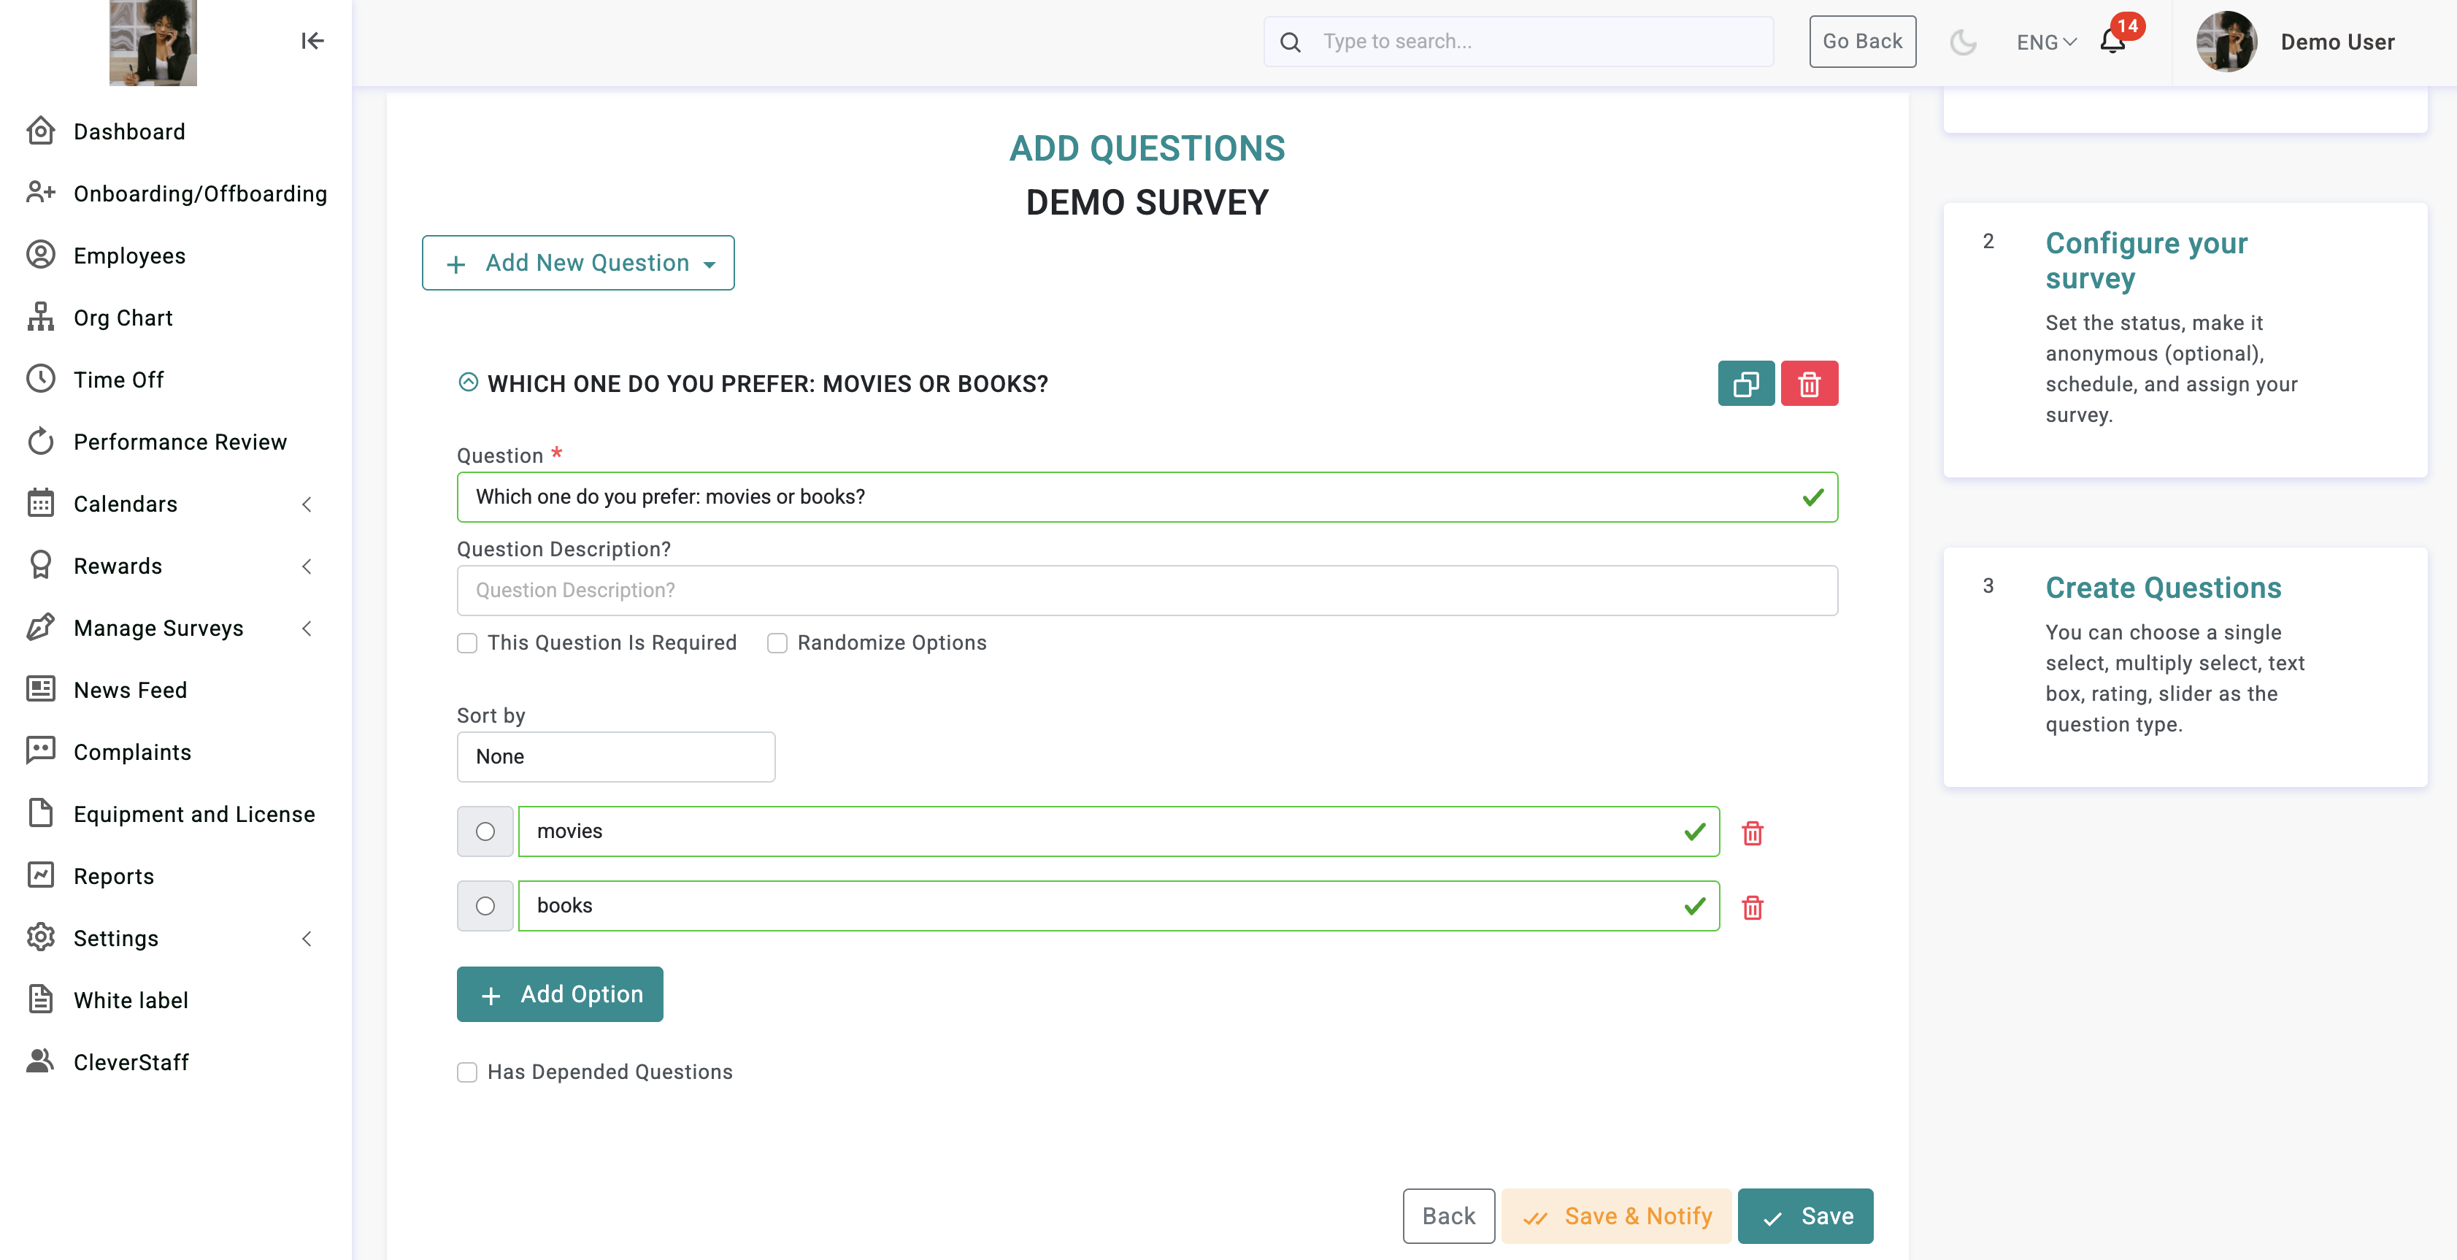Image resolution: width=2457 pixels, height=1260 pixels.
Task: Click the Employees user icon
Action: click(x=40, y=255)
